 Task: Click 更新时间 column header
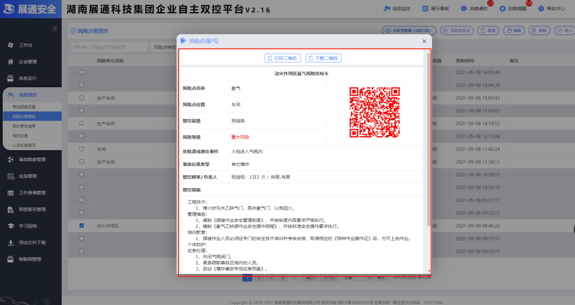click(465, 61)
